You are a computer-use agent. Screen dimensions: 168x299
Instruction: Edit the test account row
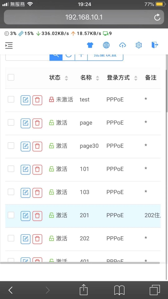26,100
